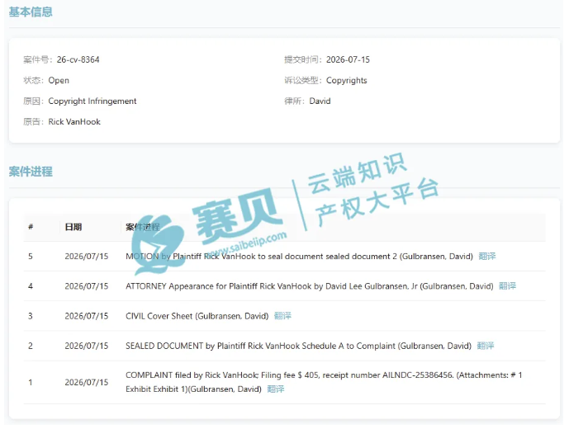Click 翻译 link for COMPLAINT filed row
Viewport: 569px width, 429px height.
pyautogui.click(x=276, y=389)
